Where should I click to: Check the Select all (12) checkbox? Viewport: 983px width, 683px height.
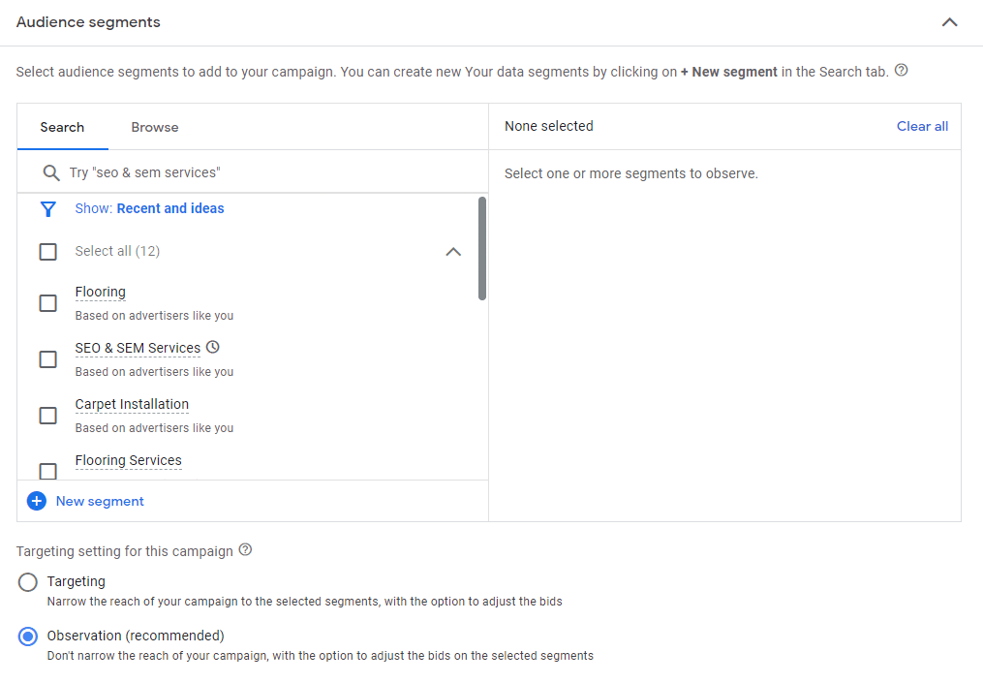coord(48,252)
